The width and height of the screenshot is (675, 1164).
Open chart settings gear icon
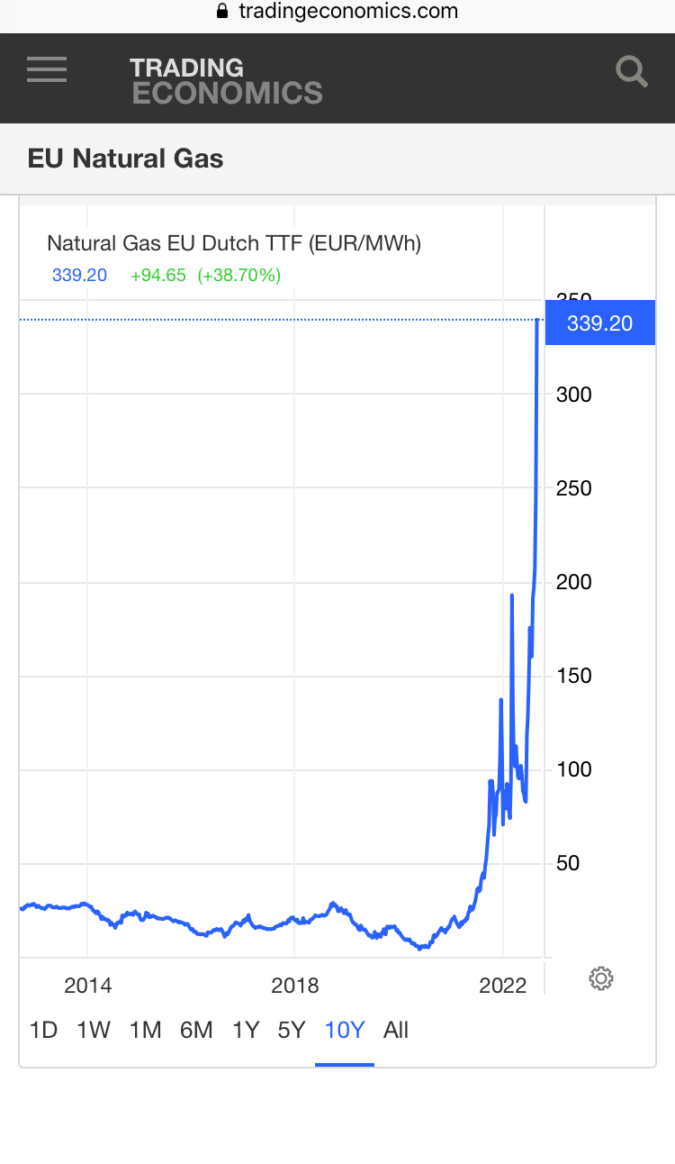click(x=601, y=978)
